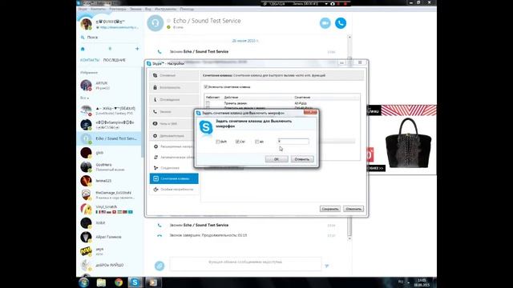This screenshot has height=288, width=513.
Task: Toggle the Ctrl checkbox in the hotkey dialog
Action: point(237,142)
